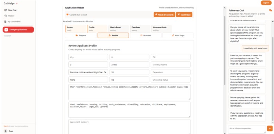The image size is (274, 134).
Task: Click the Guest avatar icon
Action: click(x=5, y=131)
